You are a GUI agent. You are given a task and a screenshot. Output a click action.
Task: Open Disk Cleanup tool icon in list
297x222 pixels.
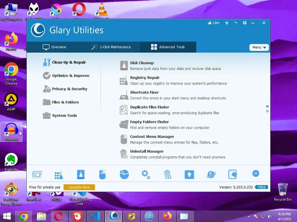point(124,66)
